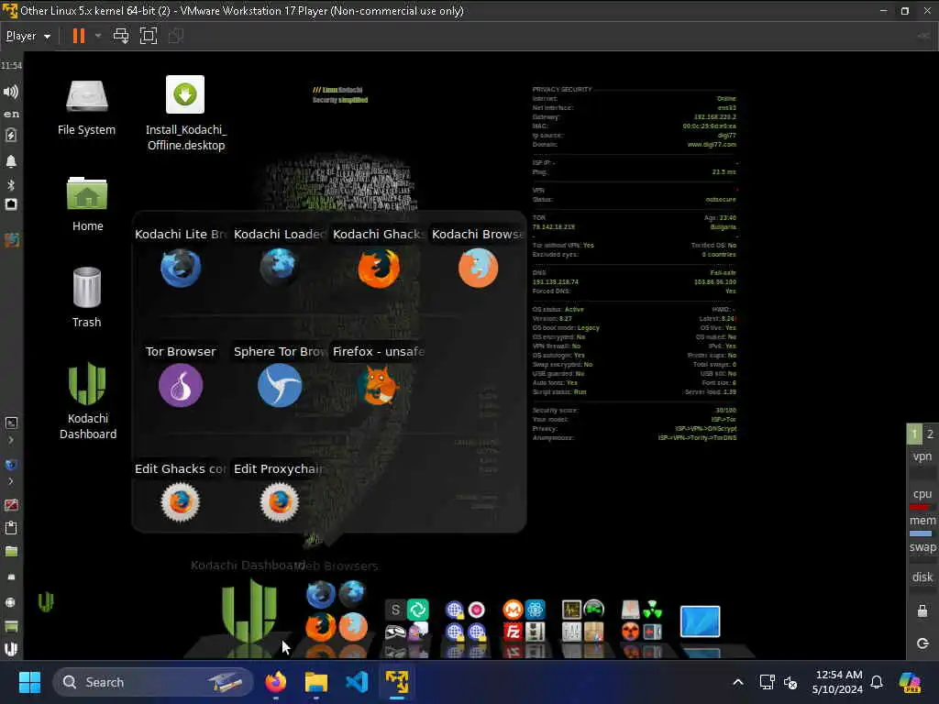Enter VMware full screen mode
Image resolution: width=939 pixels, height=704 pixels.
pyautogui.click(x=148, y=36)
